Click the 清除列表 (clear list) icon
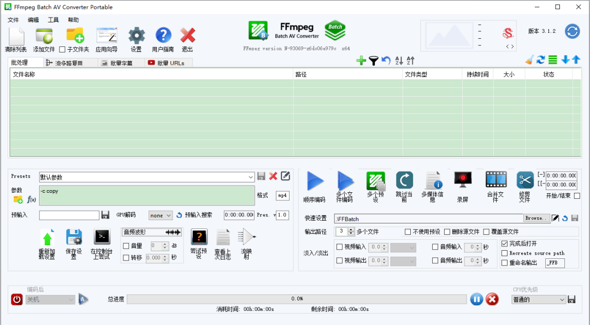Viewport: 590px width, 325px height. (x=16, y=37)
